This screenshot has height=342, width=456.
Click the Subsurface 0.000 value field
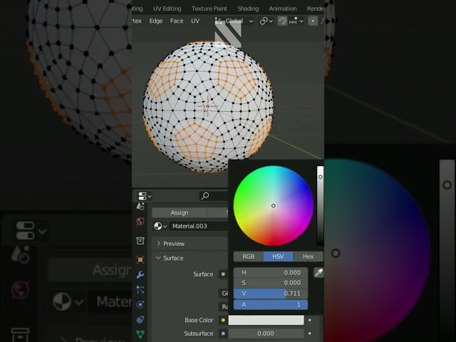266,333
